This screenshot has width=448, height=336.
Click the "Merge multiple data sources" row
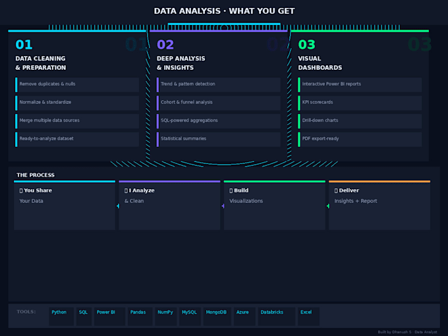(x=77, y=121)
